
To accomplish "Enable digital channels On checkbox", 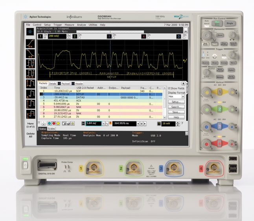I will coord(184,38).
